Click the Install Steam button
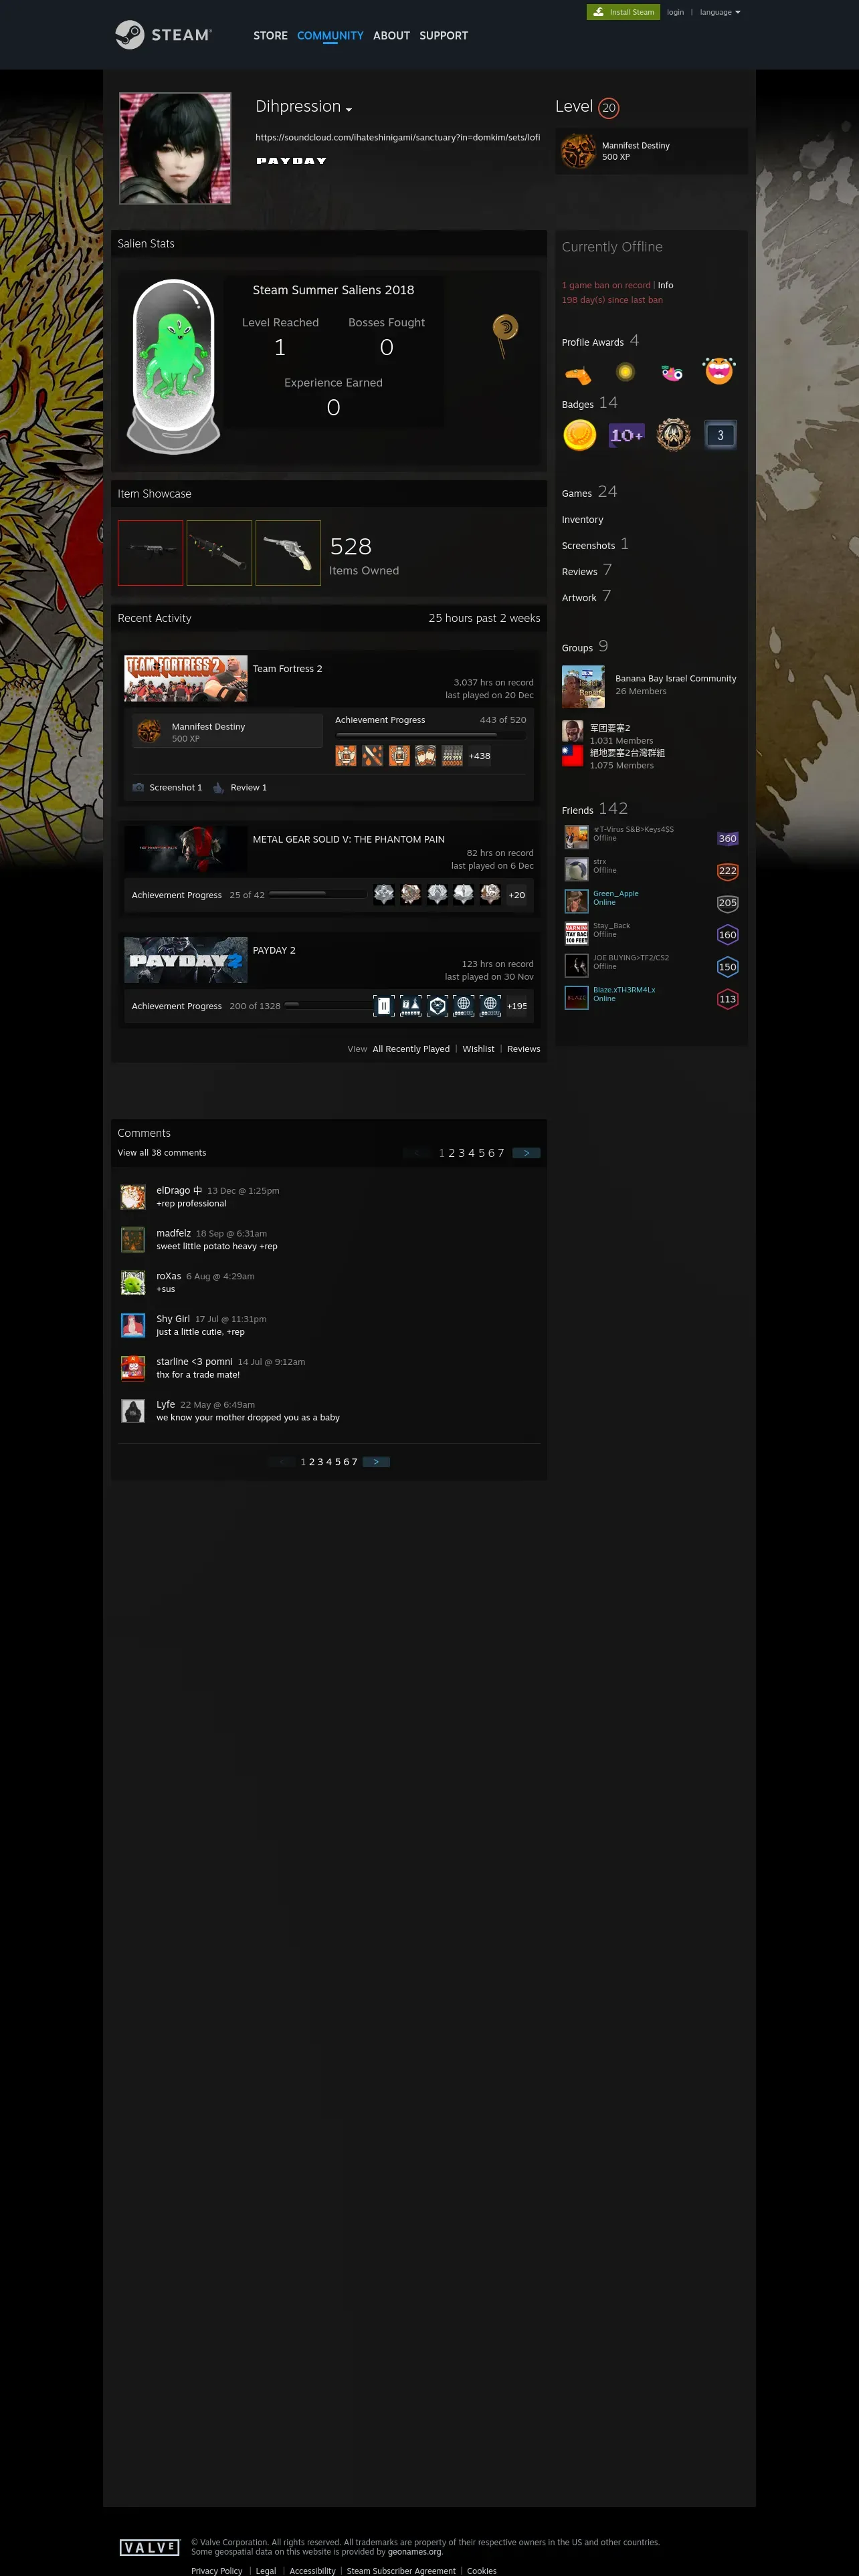 623,12
